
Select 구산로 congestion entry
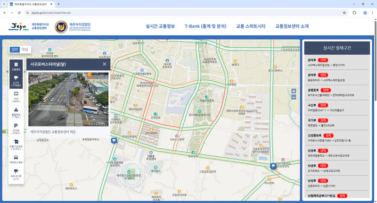click(337, 108)
